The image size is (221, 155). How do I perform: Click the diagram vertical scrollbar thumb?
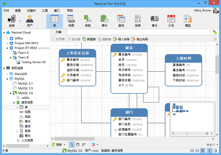coord(217,64)
